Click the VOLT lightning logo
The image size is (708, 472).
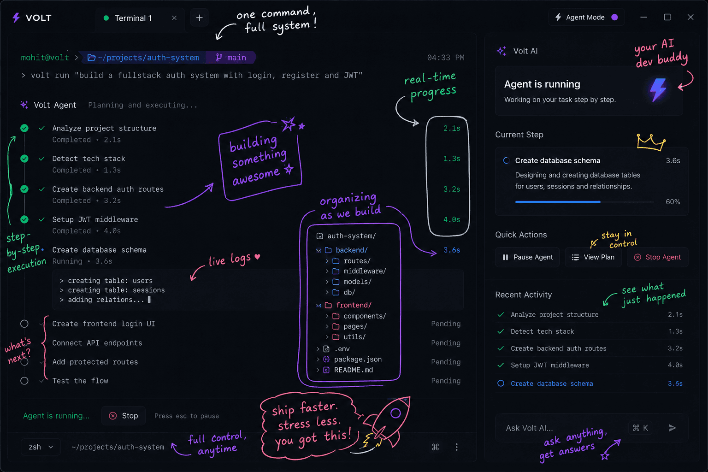click(16, 18)
